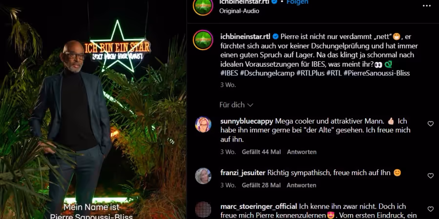439x219 pixels.
Task: Open sunnybluecappy's profile avatar
Action: [x=203, y=124]
